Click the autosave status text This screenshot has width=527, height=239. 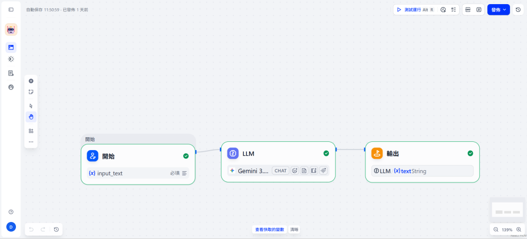(x=57, y=10)
